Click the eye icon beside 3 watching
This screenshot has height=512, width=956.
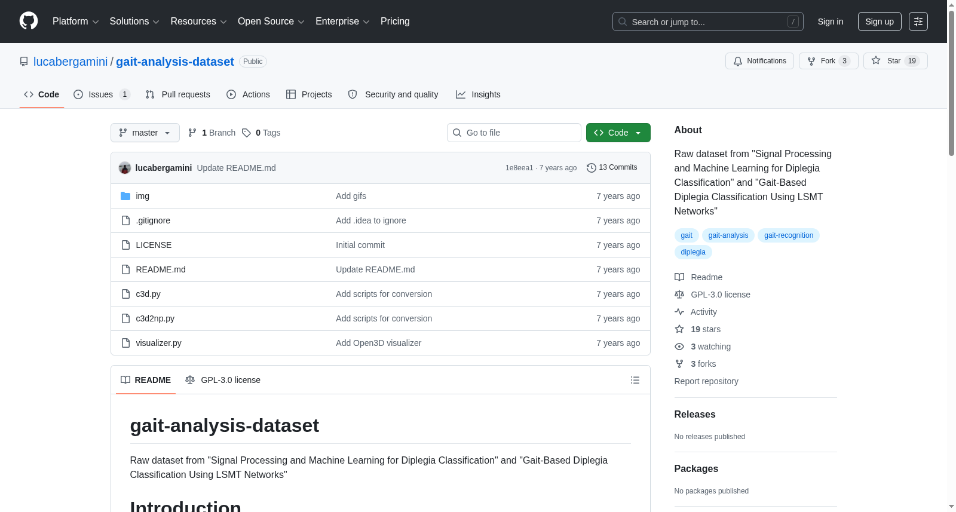(x=679, y=347)
